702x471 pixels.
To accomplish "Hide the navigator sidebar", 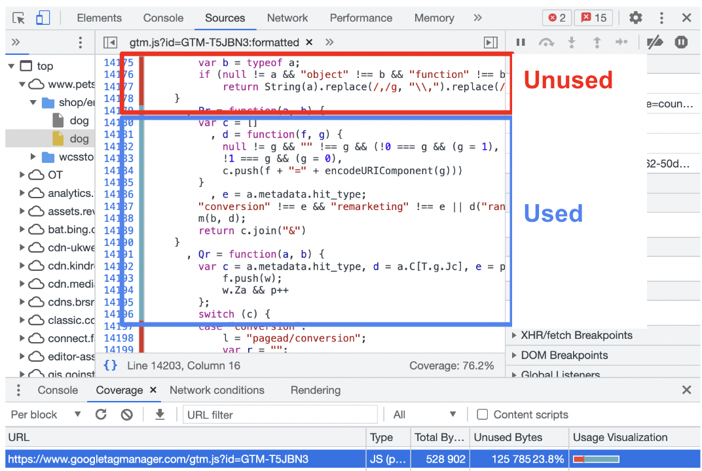I will [110, 43].
